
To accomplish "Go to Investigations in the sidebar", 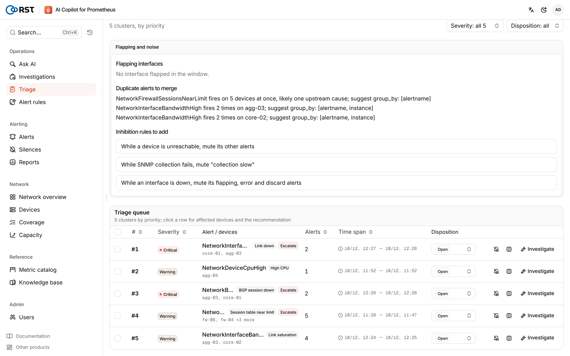I will tap(51, 77).
